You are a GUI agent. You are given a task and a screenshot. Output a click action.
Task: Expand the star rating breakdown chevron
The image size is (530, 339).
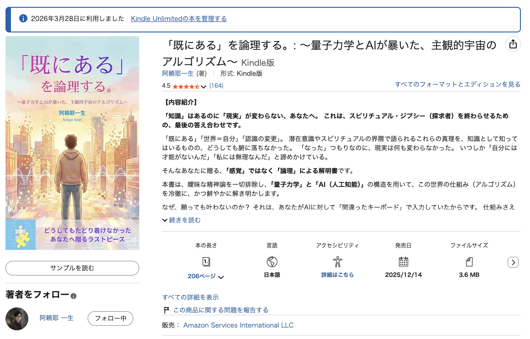click(x=204, y=87)
